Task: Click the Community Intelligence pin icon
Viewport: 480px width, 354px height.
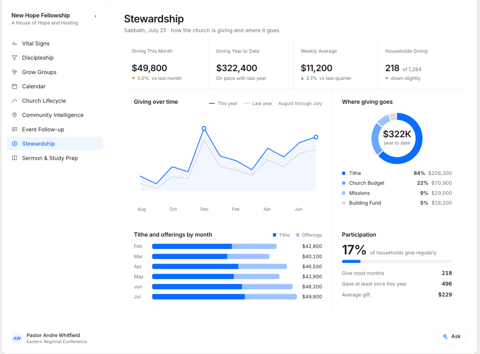Action: [14, 115]
